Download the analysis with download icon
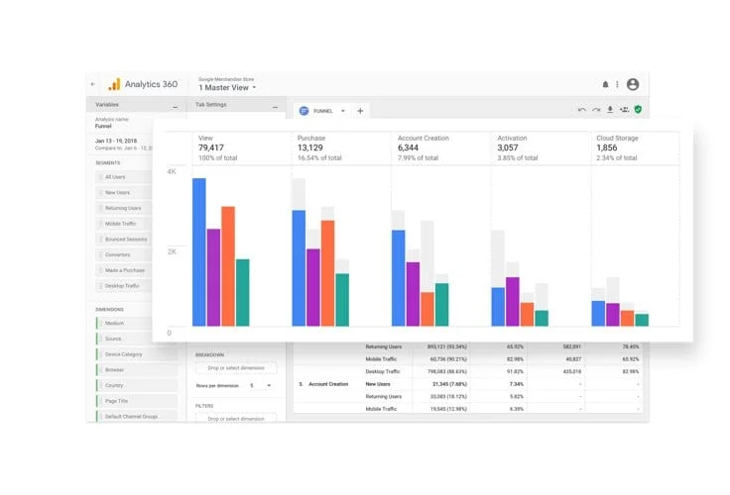 (610, 110)
